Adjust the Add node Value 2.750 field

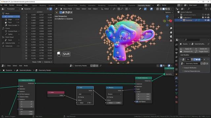click(x=85, y=103)
